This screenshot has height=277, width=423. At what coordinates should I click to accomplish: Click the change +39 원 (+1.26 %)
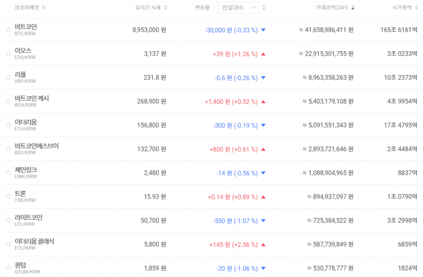(x=235, y=54)
